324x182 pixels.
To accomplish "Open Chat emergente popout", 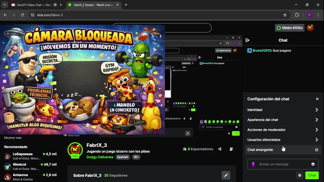I will tap(283, 150).
